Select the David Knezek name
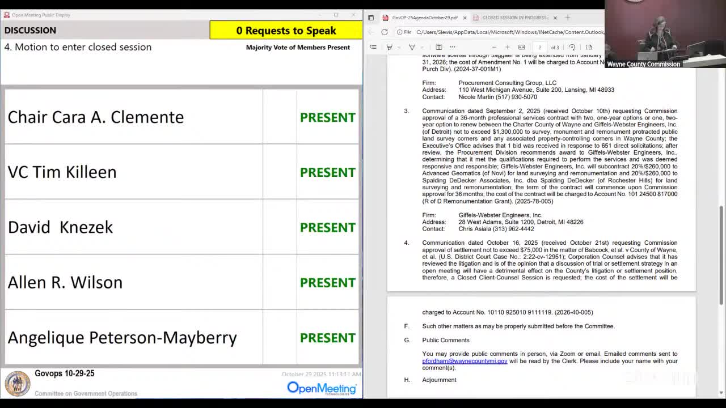Viewport: 726px width, 408px height. pyautogui.click(x=60, y=227)
